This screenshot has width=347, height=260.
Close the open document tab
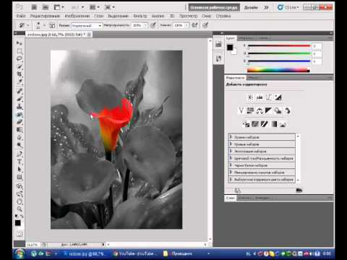click(89, 35)
